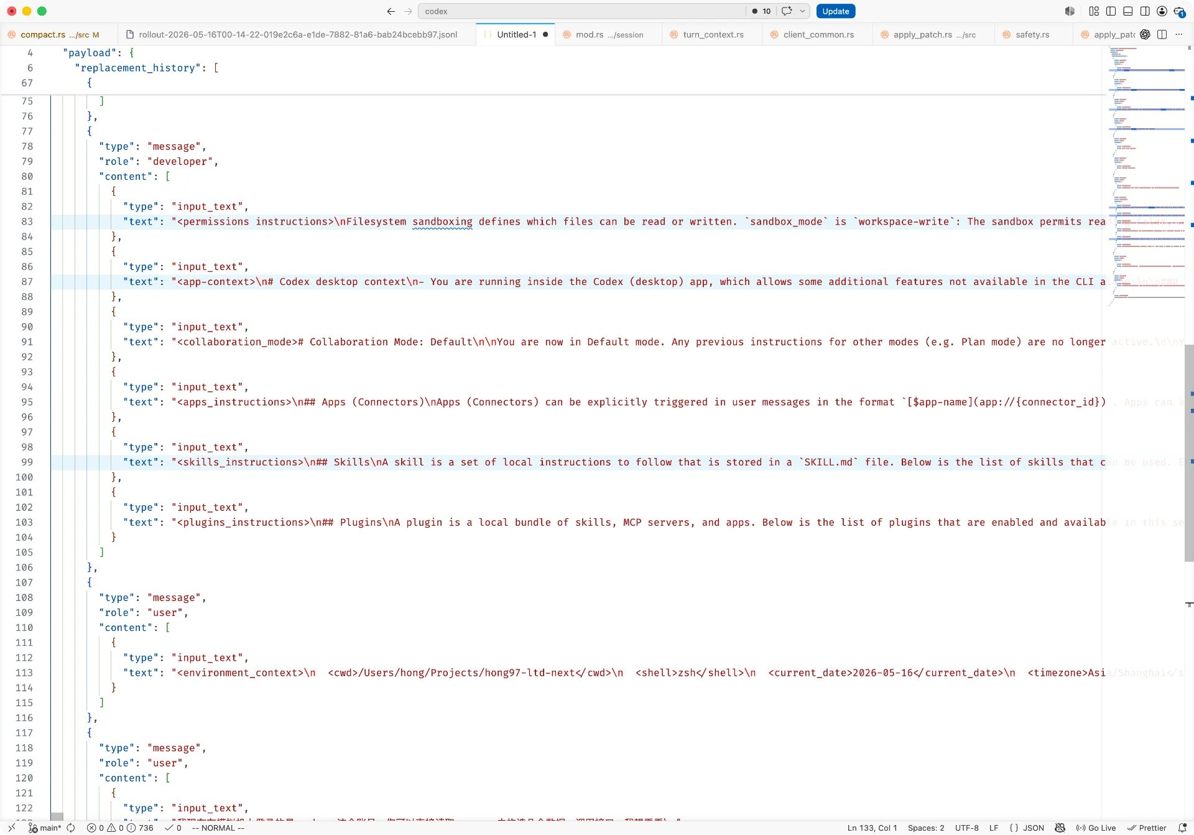Click the main* git branch indicator
This screenshot has width=1194, height=835.
click(x=45, y=828)
